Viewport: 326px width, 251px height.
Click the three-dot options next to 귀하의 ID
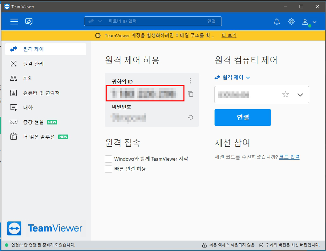click(x=190, y=81)
